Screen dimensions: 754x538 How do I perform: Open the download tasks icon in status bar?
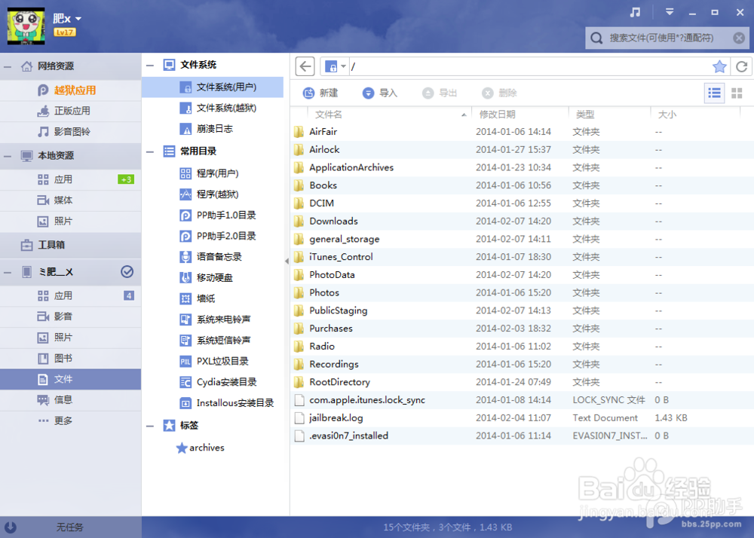10,527
